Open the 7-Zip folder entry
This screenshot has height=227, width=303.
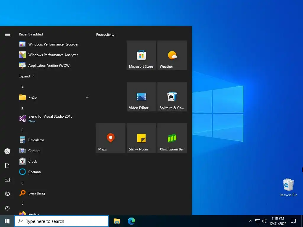[x=54, y=97]
